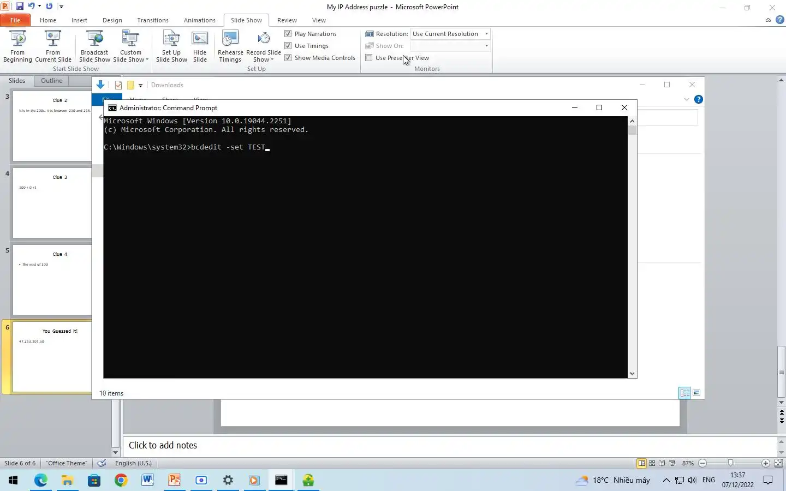Switch to the Transitions ribbon tab
The height and width of the screenshot is (491, 786).
153,20
